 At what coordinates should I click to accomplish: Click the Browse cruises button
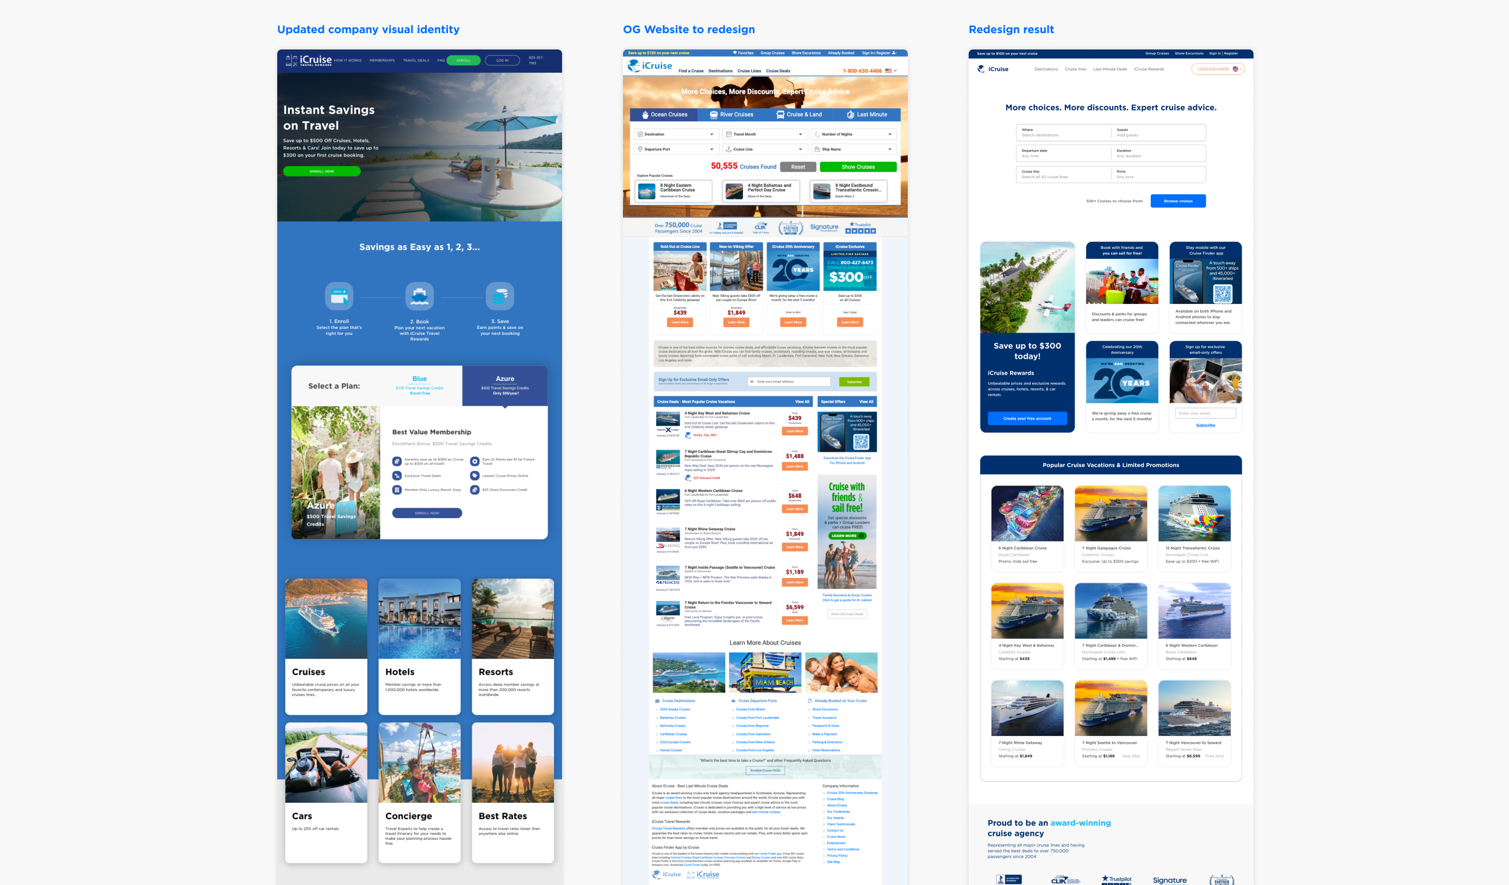1178,201
